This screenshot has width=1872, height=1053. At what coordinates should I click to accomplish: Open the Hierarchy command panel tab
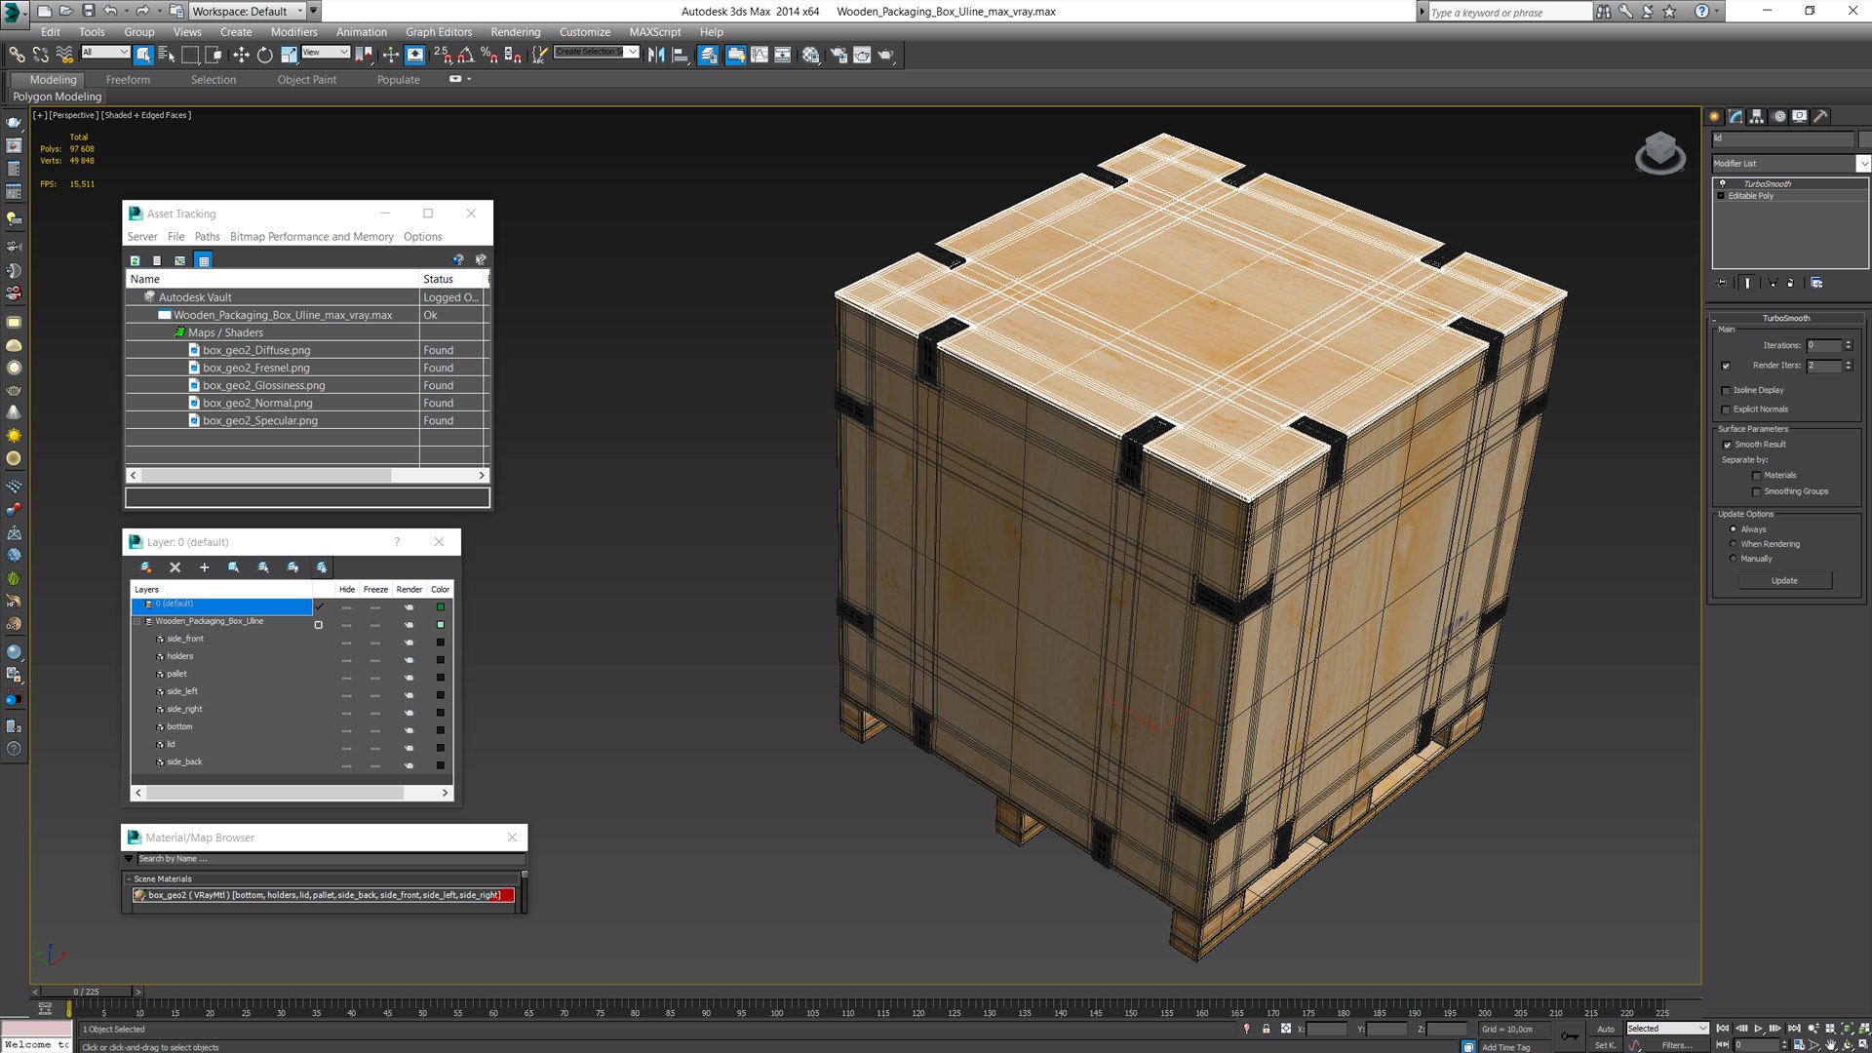pyautogui.click(x=1757, y=116)
